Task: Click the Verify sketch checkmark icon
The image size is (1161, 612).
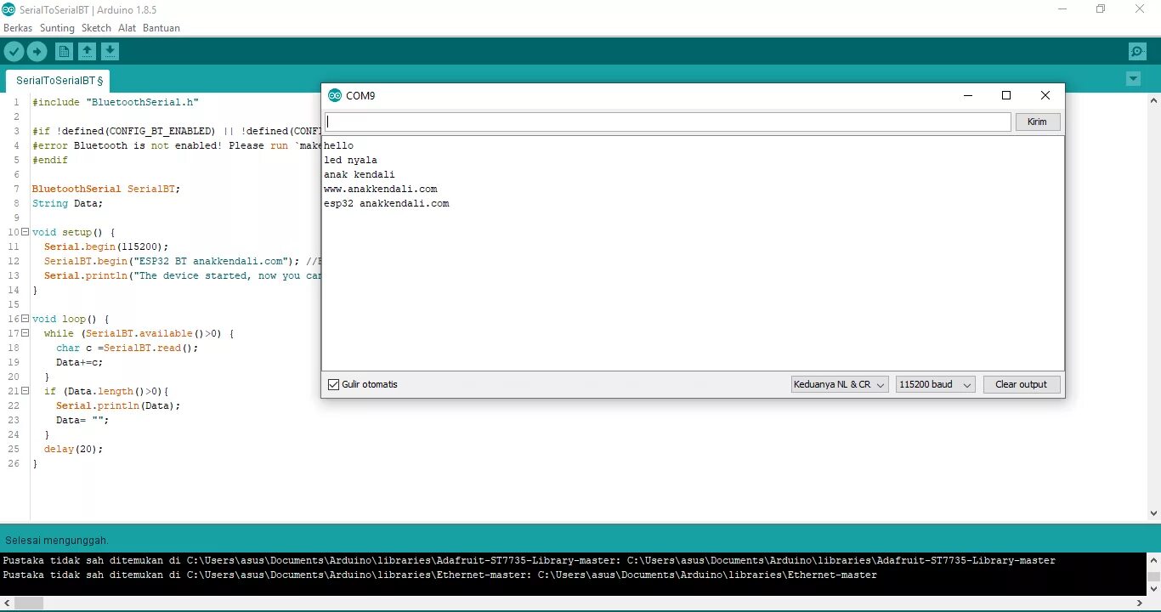Action: point(14,52)
